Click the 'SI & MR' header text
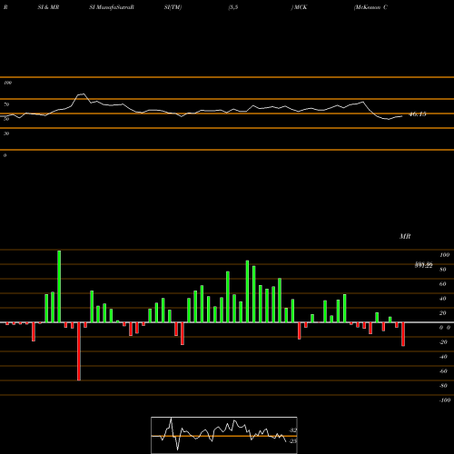Screen dimensions: 454x454 pos(48,7)
